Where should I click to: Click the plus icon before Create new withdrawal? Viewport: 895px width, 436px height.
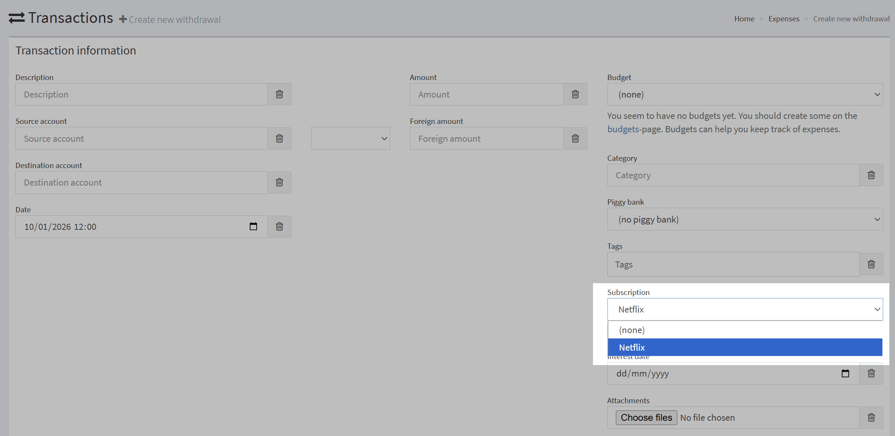[x=123, y=19]
